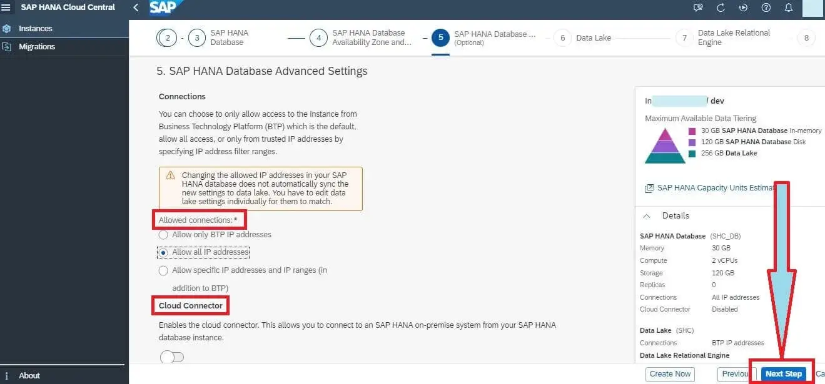Open the feedback icon in top bar
The image size is (825, 384).
(x=699, y=7)
